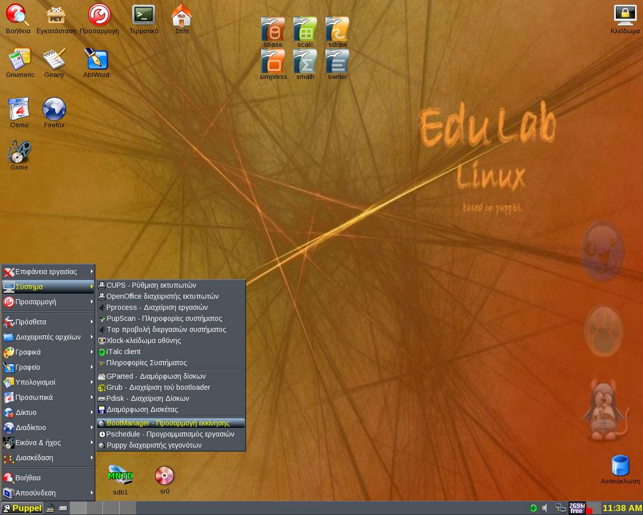This screenshot has height=515, width=643.
Task: Select the Σύστημα menu category
Action: (48, 287)
